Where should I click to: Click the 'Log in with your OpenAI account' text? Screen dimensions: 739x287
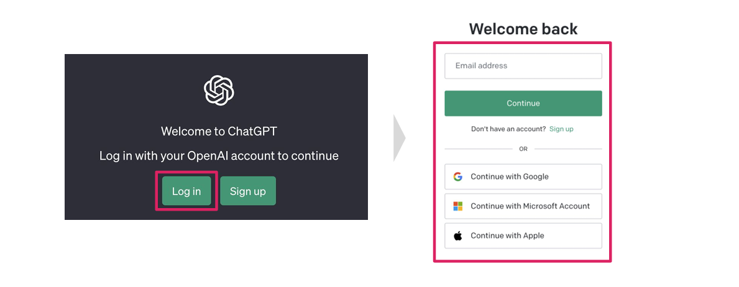pyautogui.click(x=219, y=156)
